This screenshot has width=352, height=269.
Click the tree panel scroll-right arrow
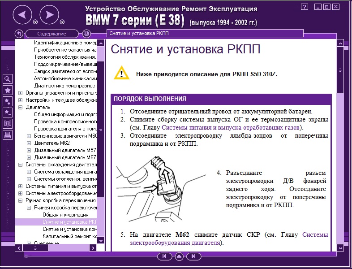click(93, 248)
